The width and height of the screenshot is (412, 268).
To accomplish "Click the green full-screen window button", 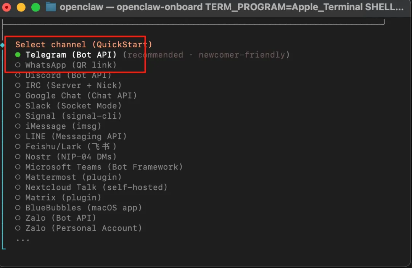I will pyautogui.click(x=35, y=7).
